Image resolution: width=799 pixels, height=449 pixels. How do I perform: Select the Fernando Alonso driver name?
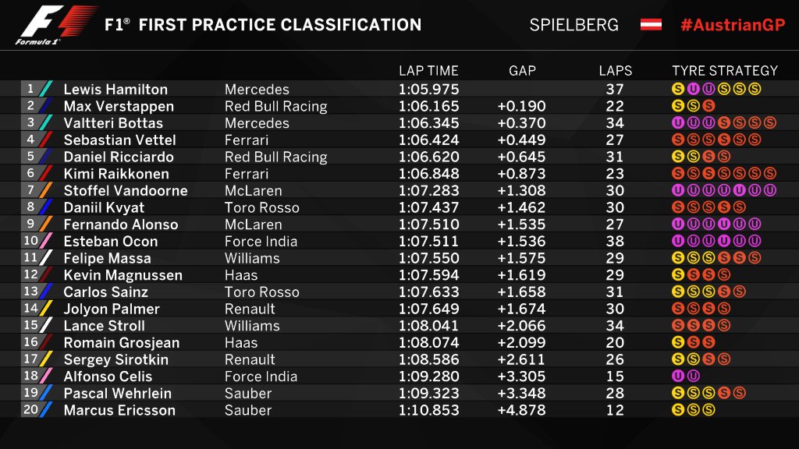point(121,224)
